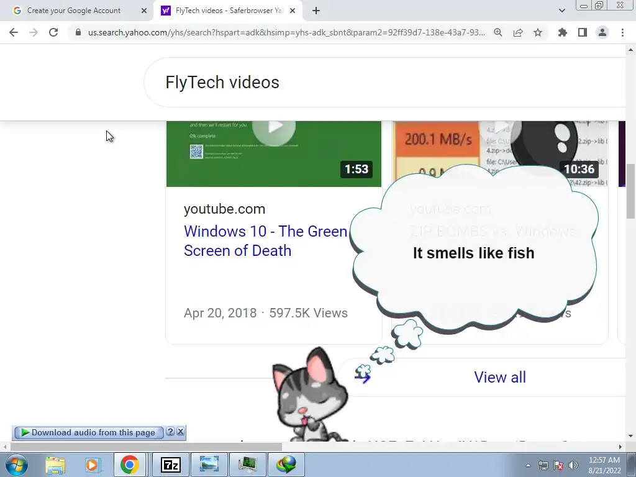The width and height of the screenshot is (636, 477).
Task: Close the Create your Google Account tab
Action: tap(144, 11)
